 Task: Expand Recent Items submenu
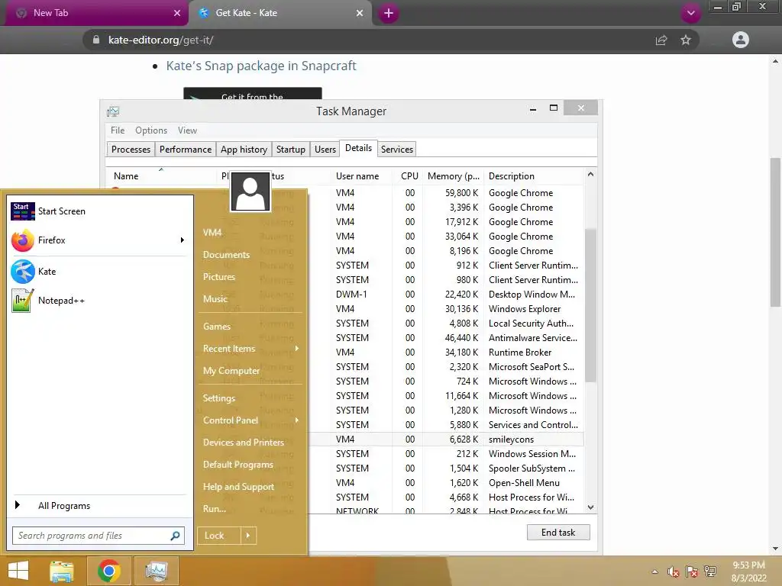pos(297,348)
